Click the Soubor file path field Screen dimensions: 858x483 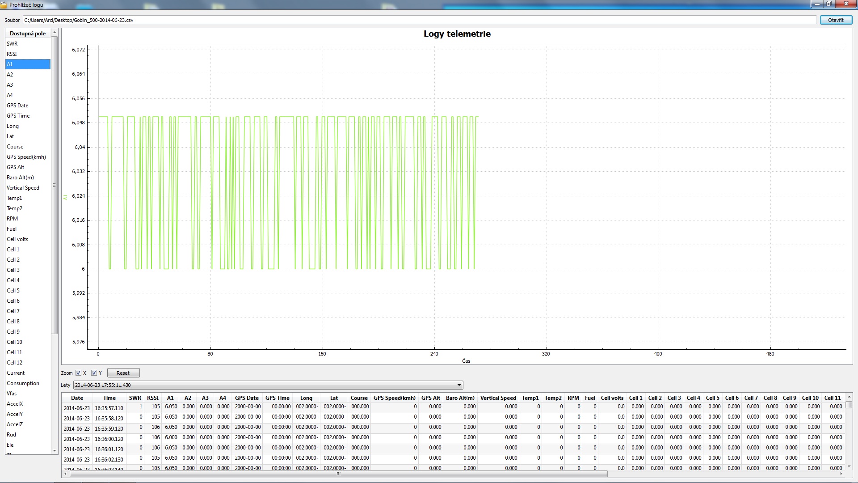(419, 20)
